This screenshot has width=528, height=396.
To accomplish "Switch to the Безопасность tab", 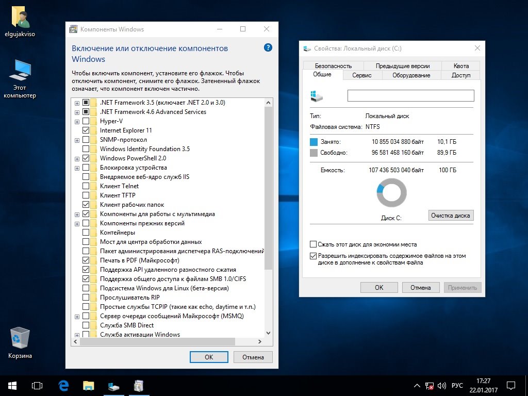I will (333, 65).
